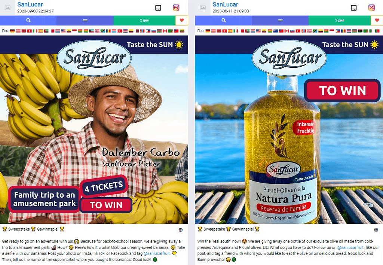The image size is (383, 265).
Task: Open the equals-sign similar ads button on the left card
Action: point(85,20)
